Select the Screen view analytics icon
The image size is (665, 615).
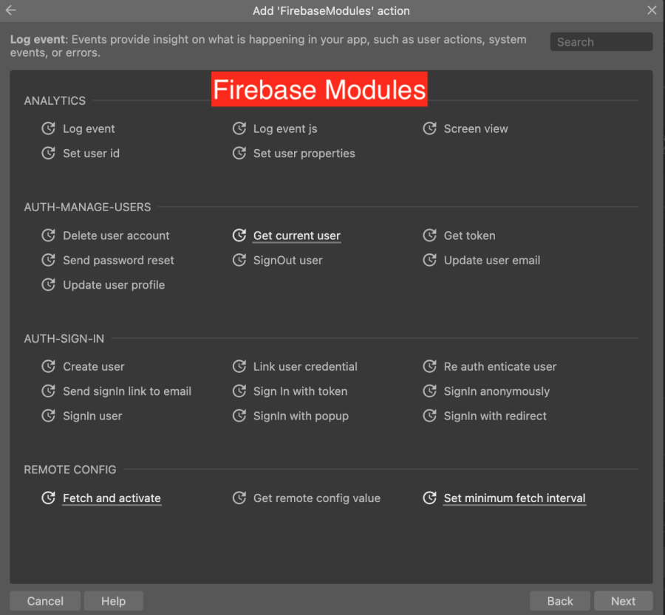430,128
